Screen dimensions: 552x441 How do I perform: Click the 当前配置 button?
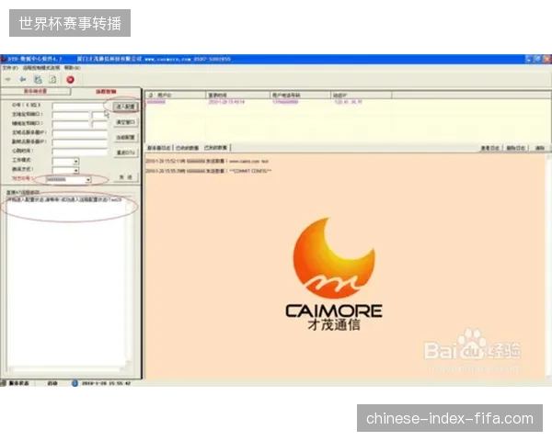pyautogui.click(x=125, y=138)
